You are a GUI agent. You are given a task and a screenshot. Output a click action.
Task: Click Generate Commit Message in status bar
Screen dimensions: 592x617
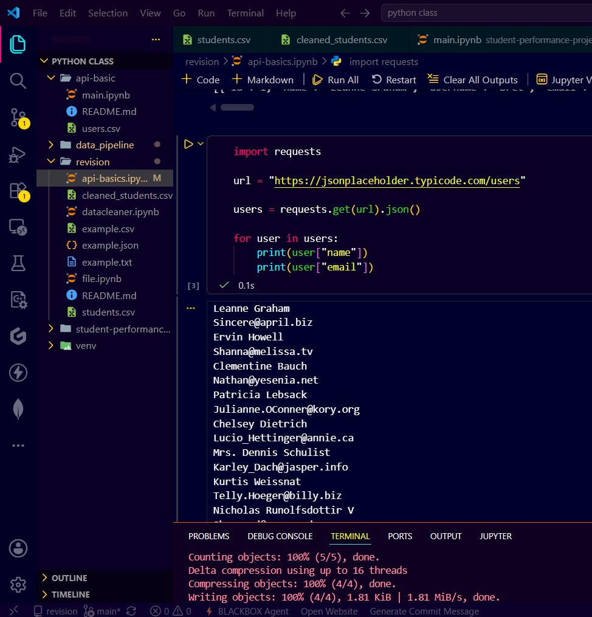click(x=424, y=611)
